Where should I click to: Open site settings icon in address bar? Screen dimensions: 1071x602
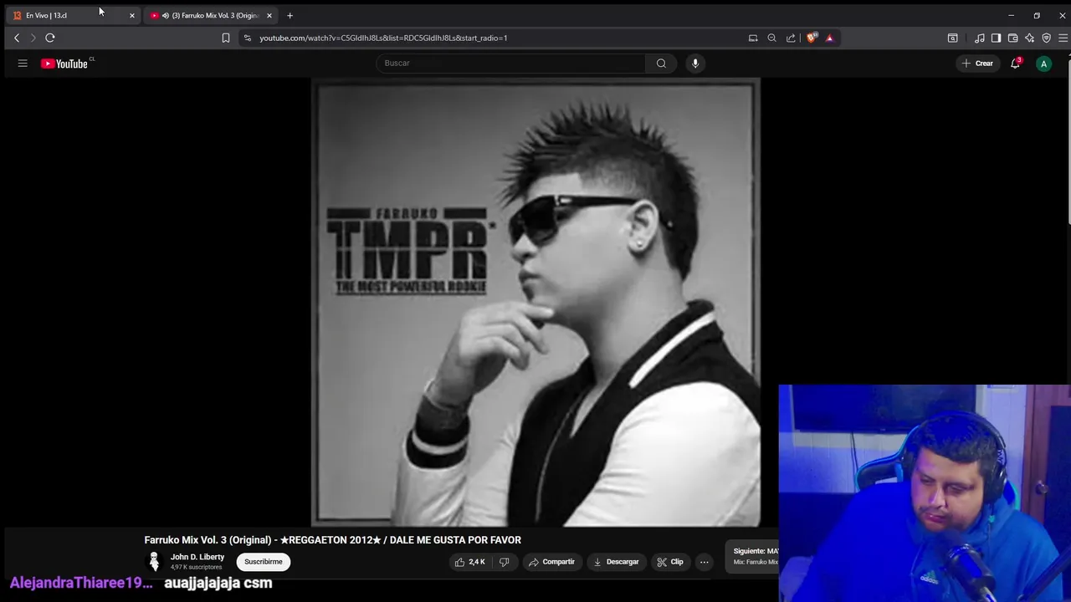click(248, 38)
